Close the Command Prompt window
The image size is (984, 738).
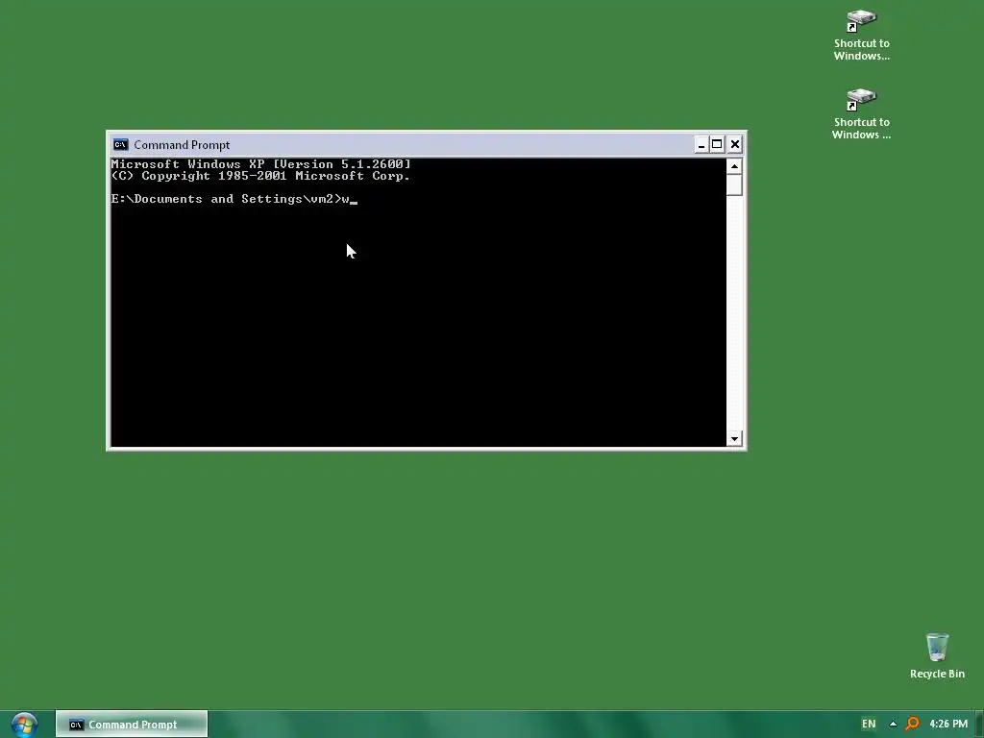[x=735, y=145]
